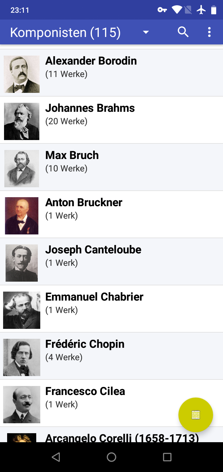Open the three-dot overflow menu

click(x=209, y=32)
